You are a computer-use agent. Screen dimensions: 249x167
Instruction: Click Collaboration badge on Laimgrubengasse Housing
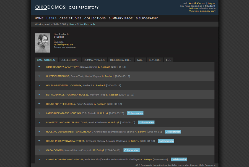coord(135,113)
